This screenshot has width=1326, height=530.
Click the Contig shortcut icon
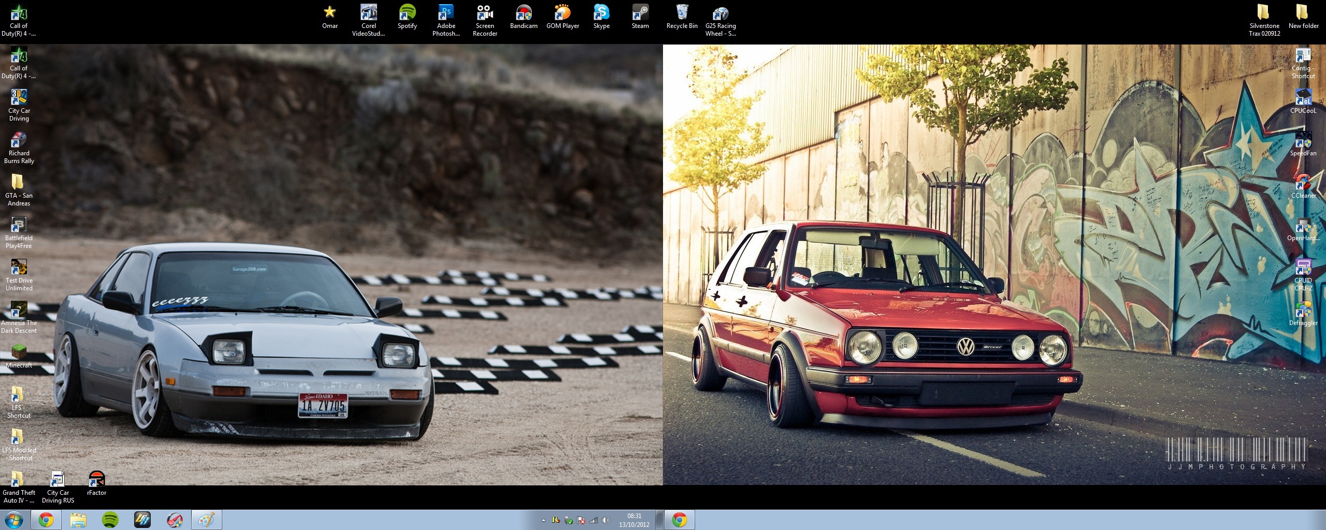pyautogui.click(x=1303, y=63)
